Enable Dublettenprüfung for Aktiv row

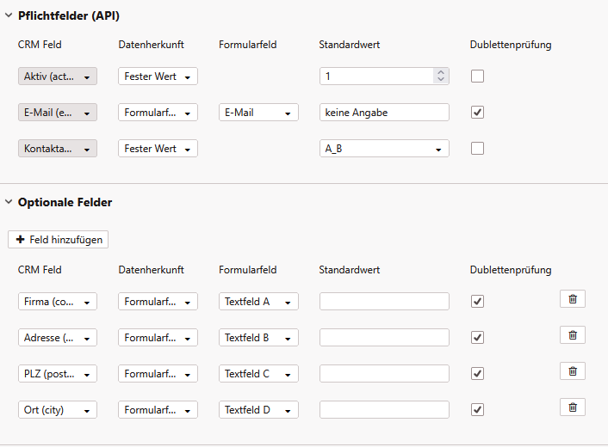[477, 77]
